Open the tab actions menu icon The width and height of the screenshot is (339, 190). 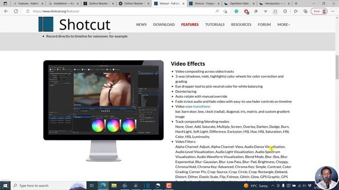pyautogui.click(x=5, y=4)
